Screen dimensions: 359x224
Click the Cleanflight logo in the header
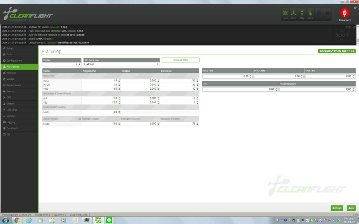28,14
